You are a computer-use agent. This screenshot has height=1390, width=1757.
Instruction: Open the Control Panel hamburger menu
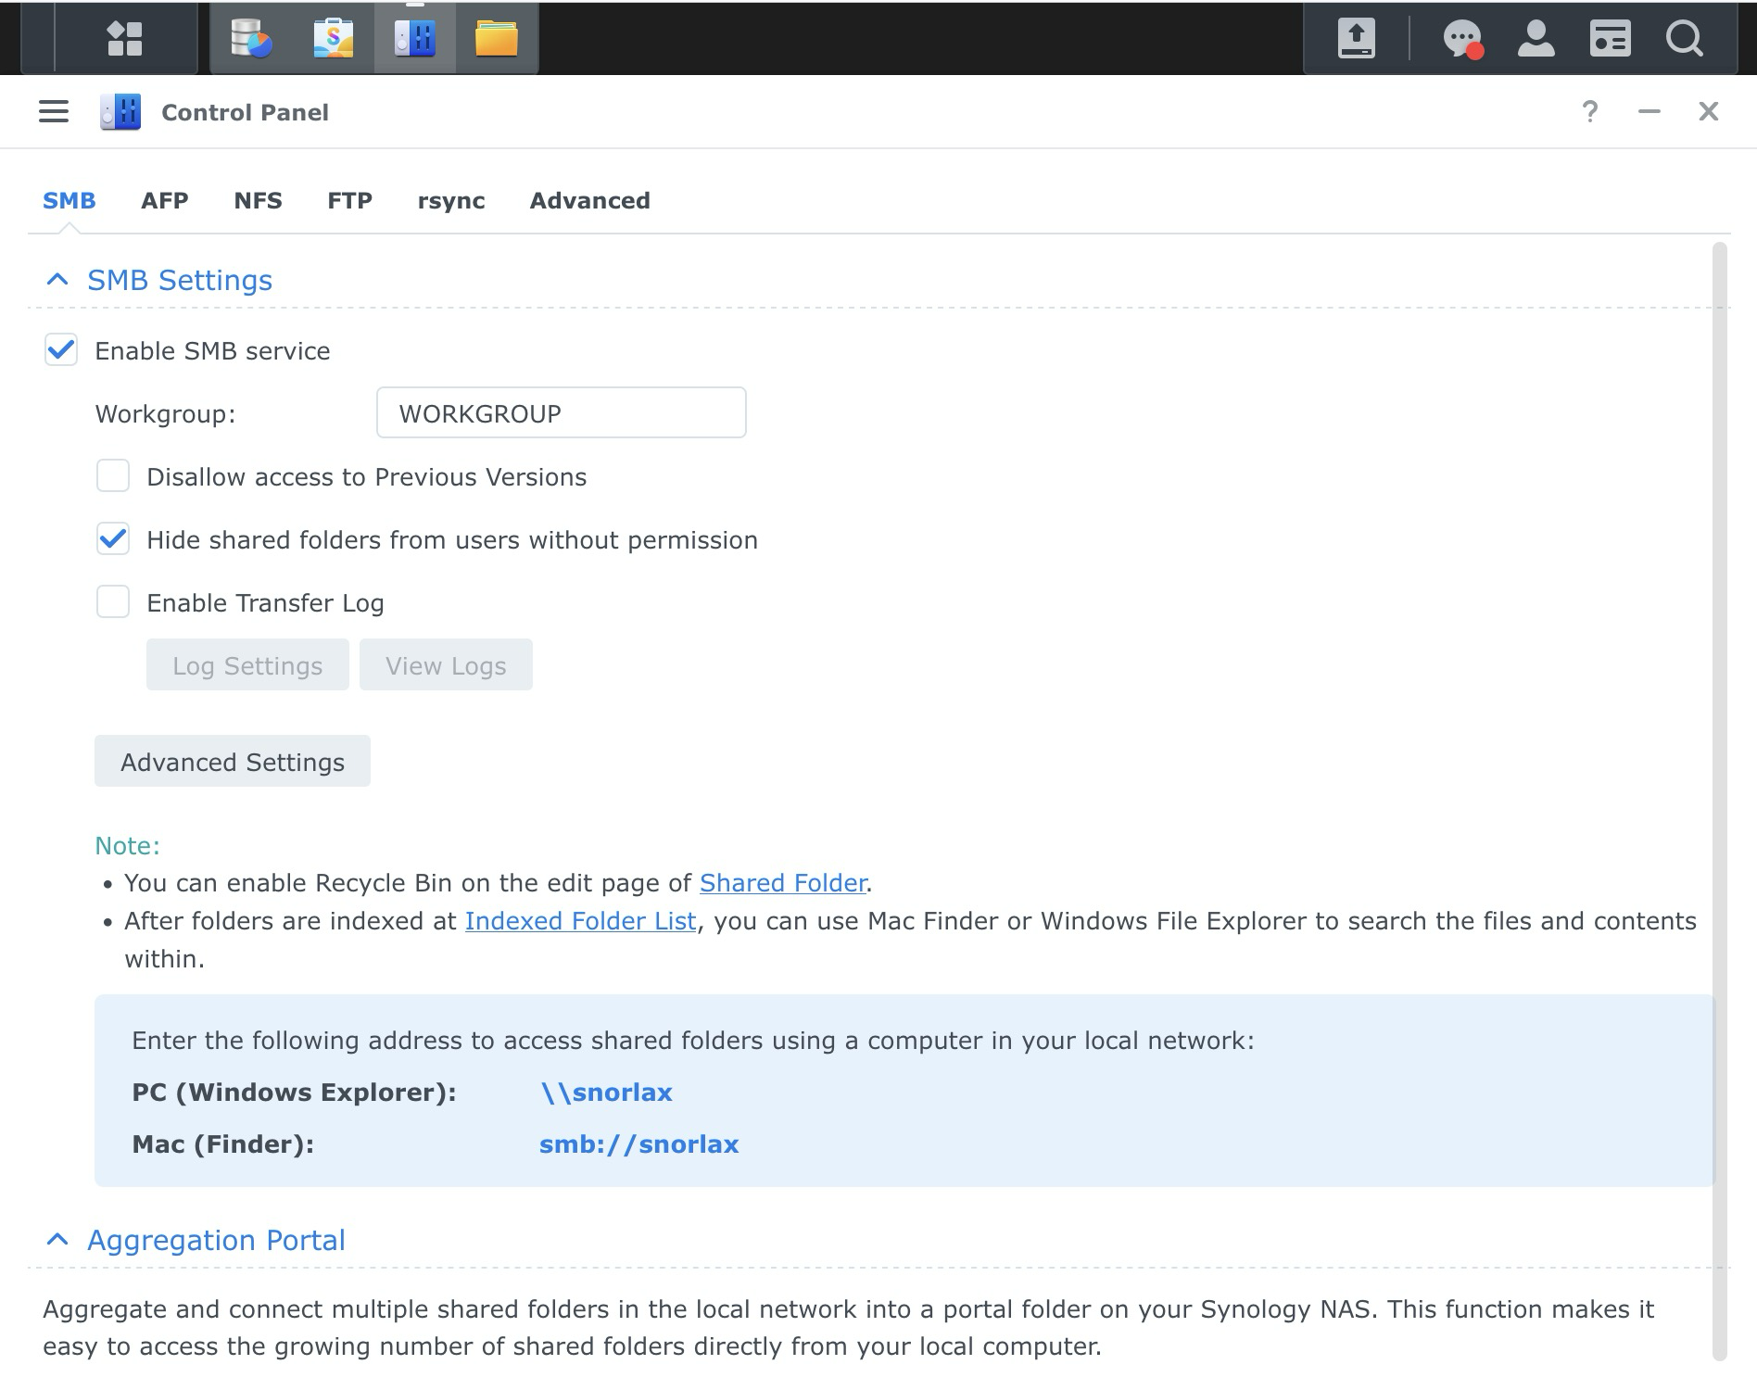pyautogui.click(x=54, y=112)
